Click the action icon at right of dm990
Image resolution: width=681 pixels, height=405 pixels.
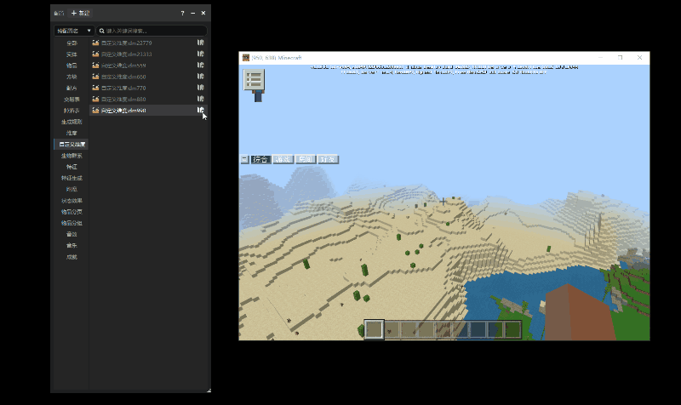pos(200,111)
